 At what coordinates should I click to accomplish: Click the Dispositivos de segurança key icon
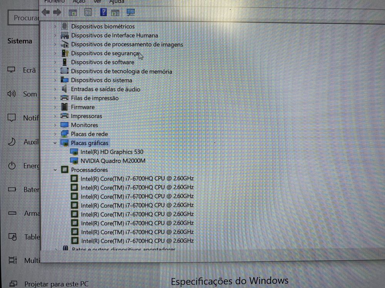click(x=65, y=53)
